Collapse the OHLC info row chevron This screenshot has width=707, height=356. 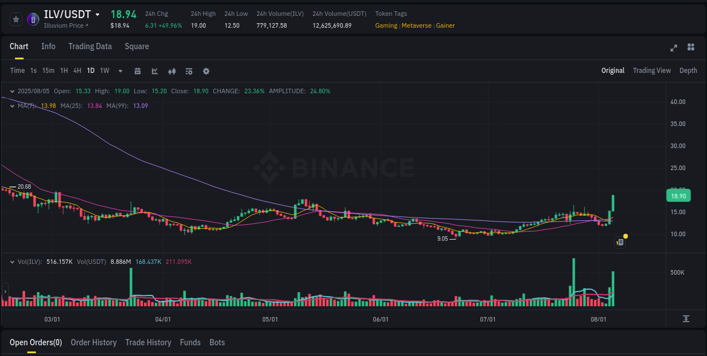(x=12, y=90)
